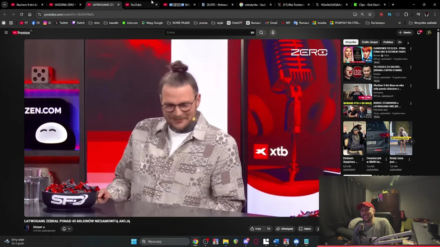
Task: Open the Eminem Surprises short
Action: coord(355,138)
